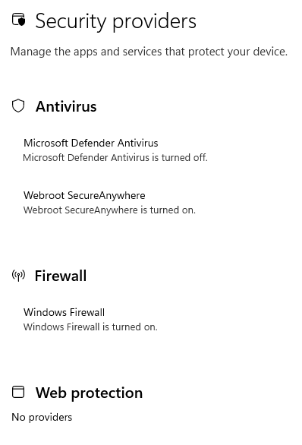
Task: Click the word 'providers' in the page title
Action: (x=154, y=21)
